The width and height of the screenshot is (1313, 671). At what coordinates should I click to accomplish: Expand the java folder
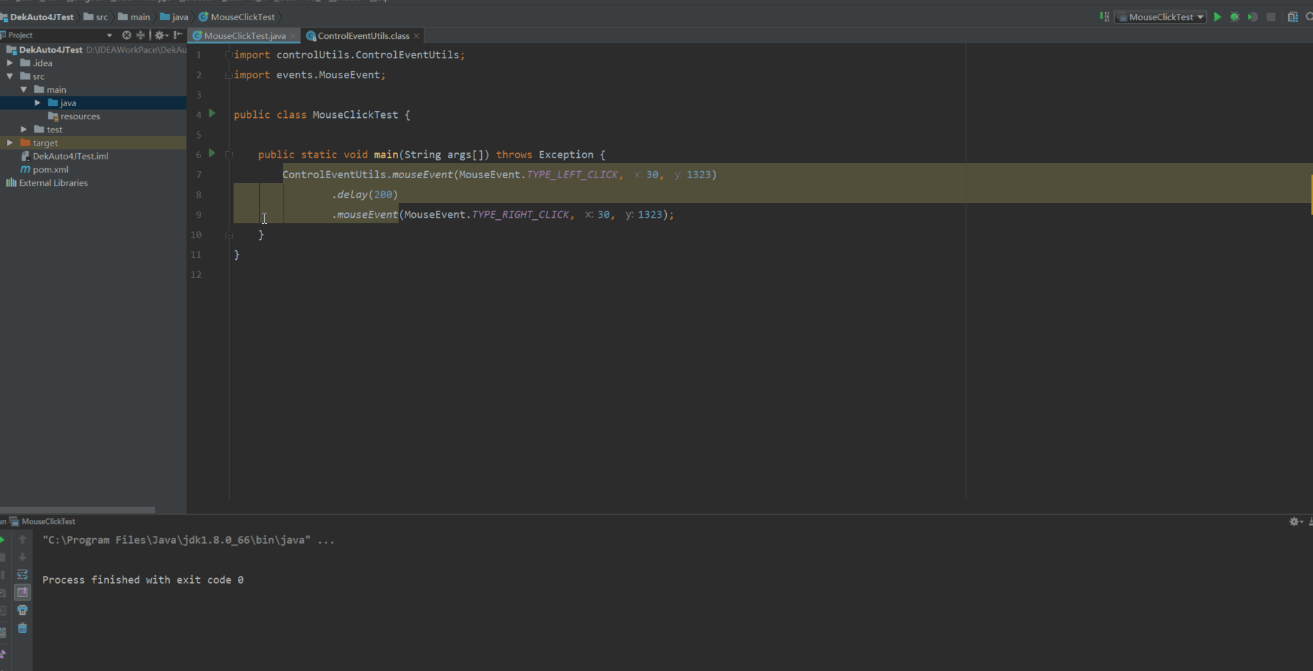pos(37,103)
